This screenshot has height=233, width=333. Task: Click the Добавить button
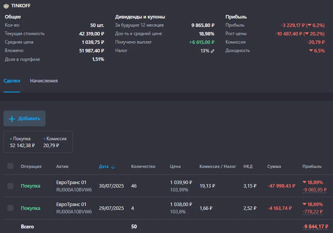click(x=24, y=118)
